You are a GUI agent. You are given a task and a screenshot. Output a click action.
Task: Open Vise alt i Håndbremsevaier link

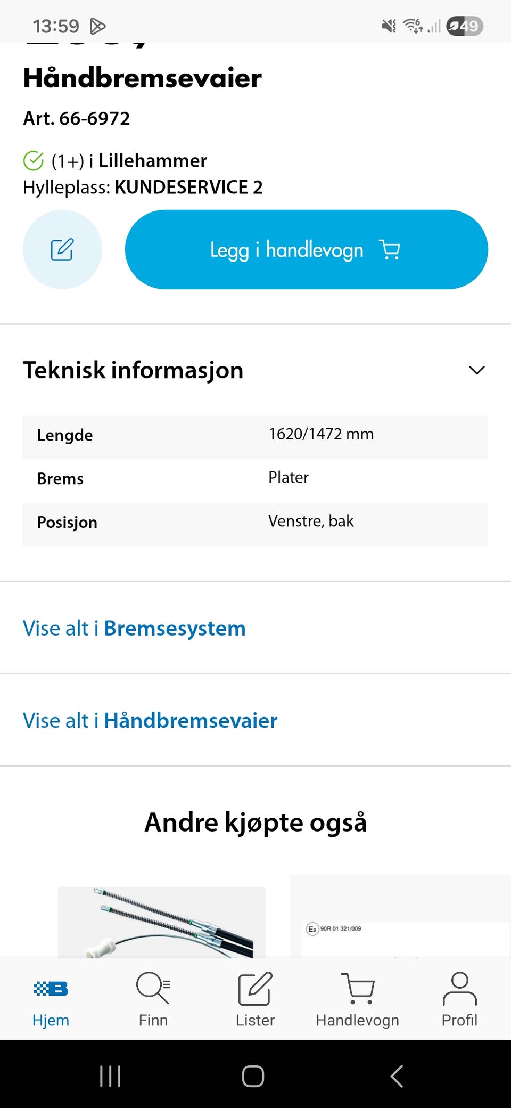150,720
